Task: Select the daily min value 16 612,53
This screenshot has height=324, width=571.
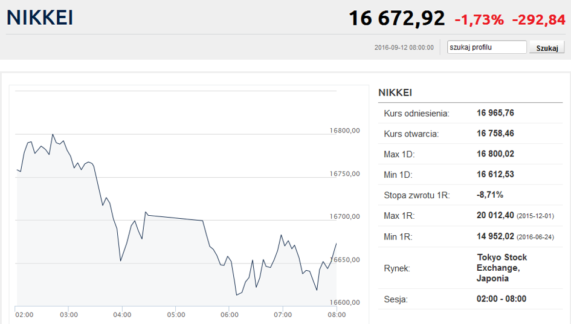Action: [495, 174]
